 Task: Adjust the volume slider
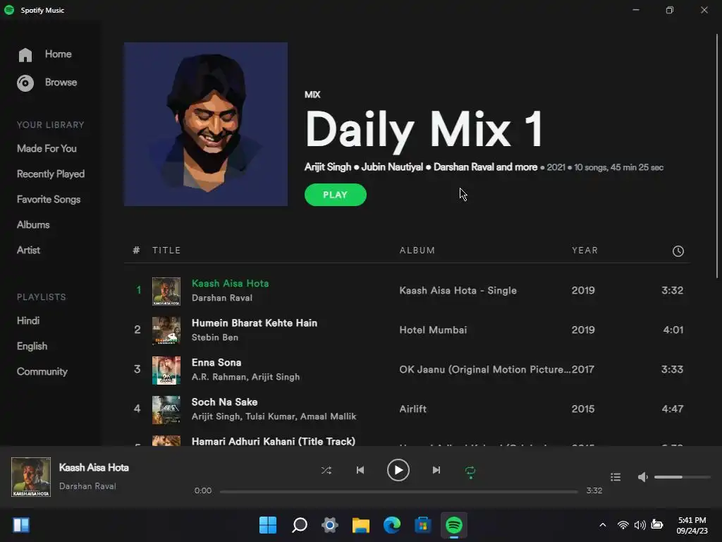point(682,477)
